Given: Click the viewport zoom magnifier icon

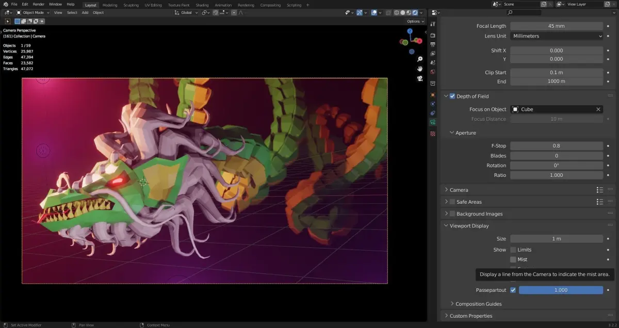Looking at the screenshot, I should tap(420, 59).
